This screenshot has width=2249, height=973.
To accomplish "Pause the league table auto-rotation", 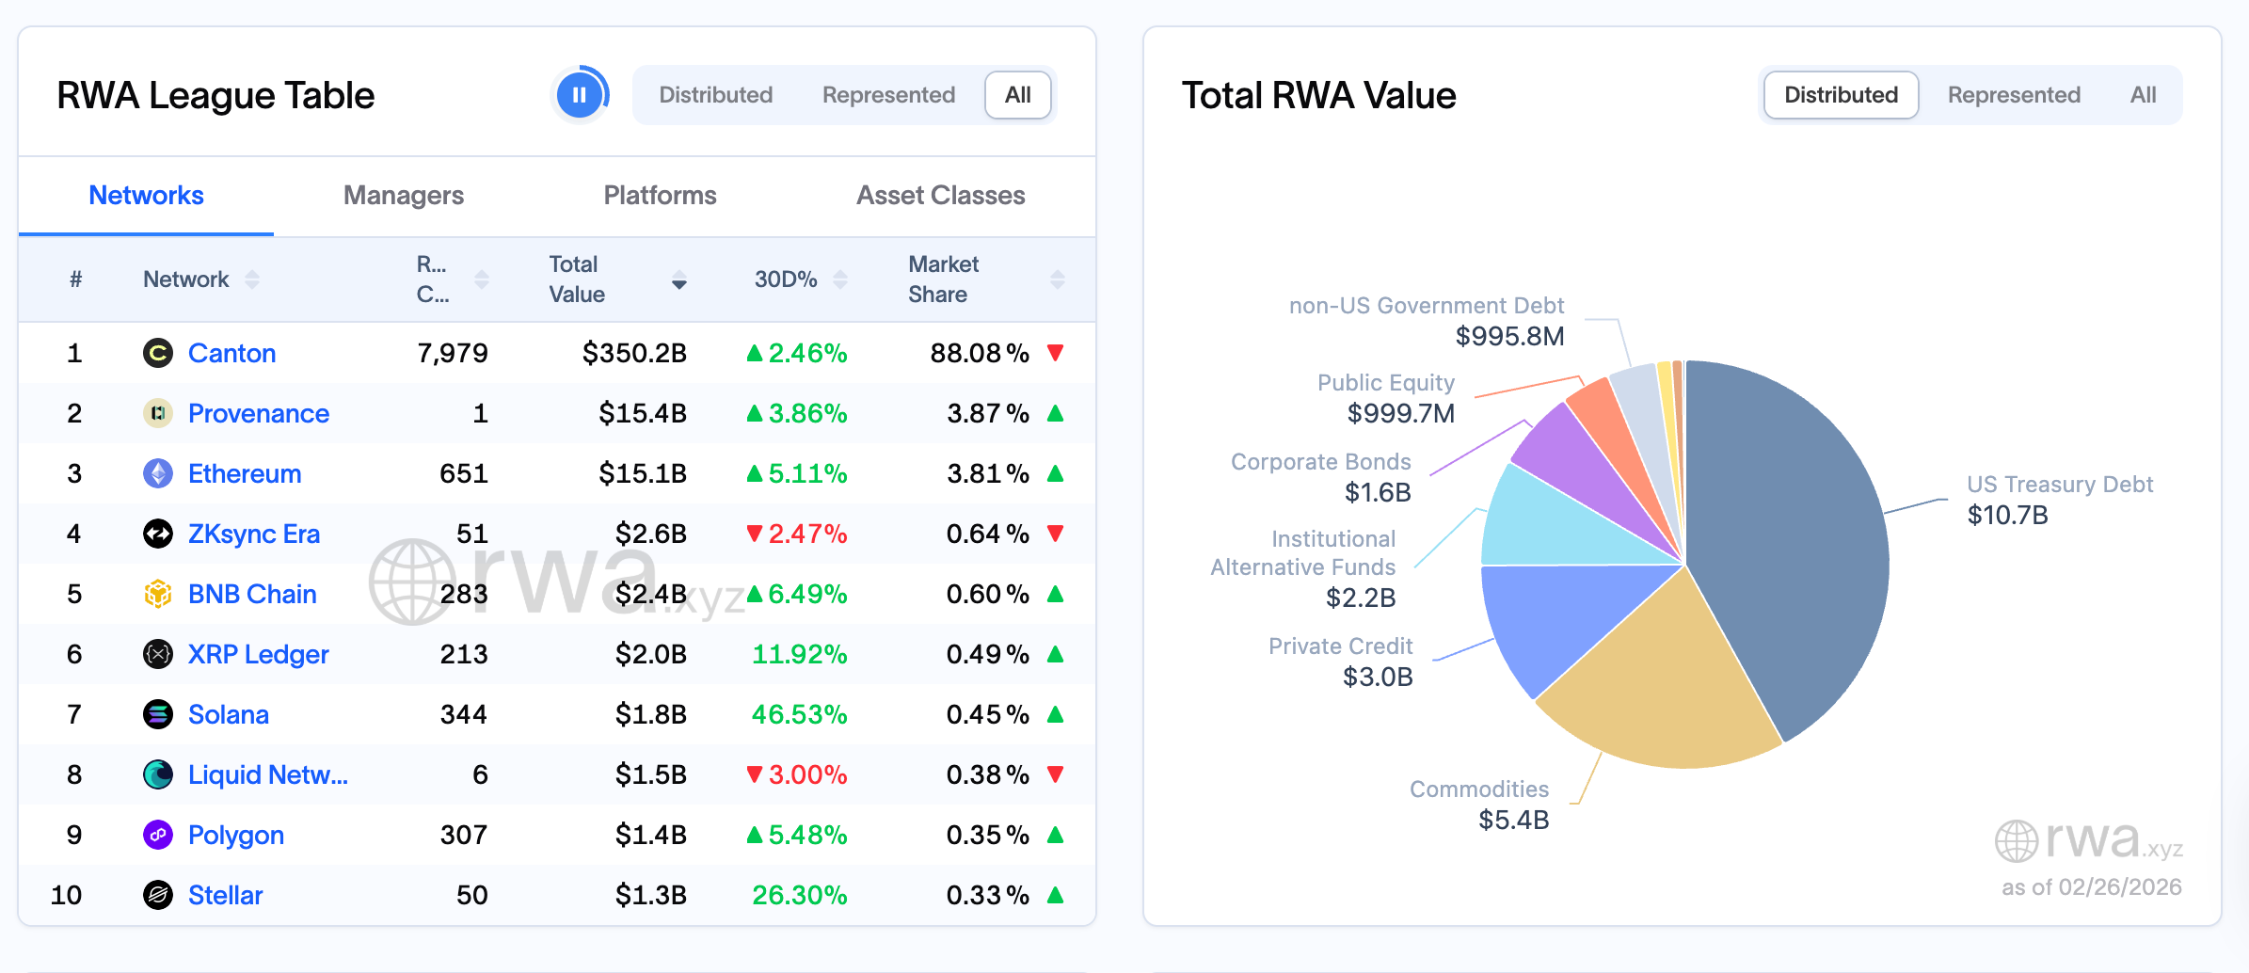I will [x=580, y=95].
